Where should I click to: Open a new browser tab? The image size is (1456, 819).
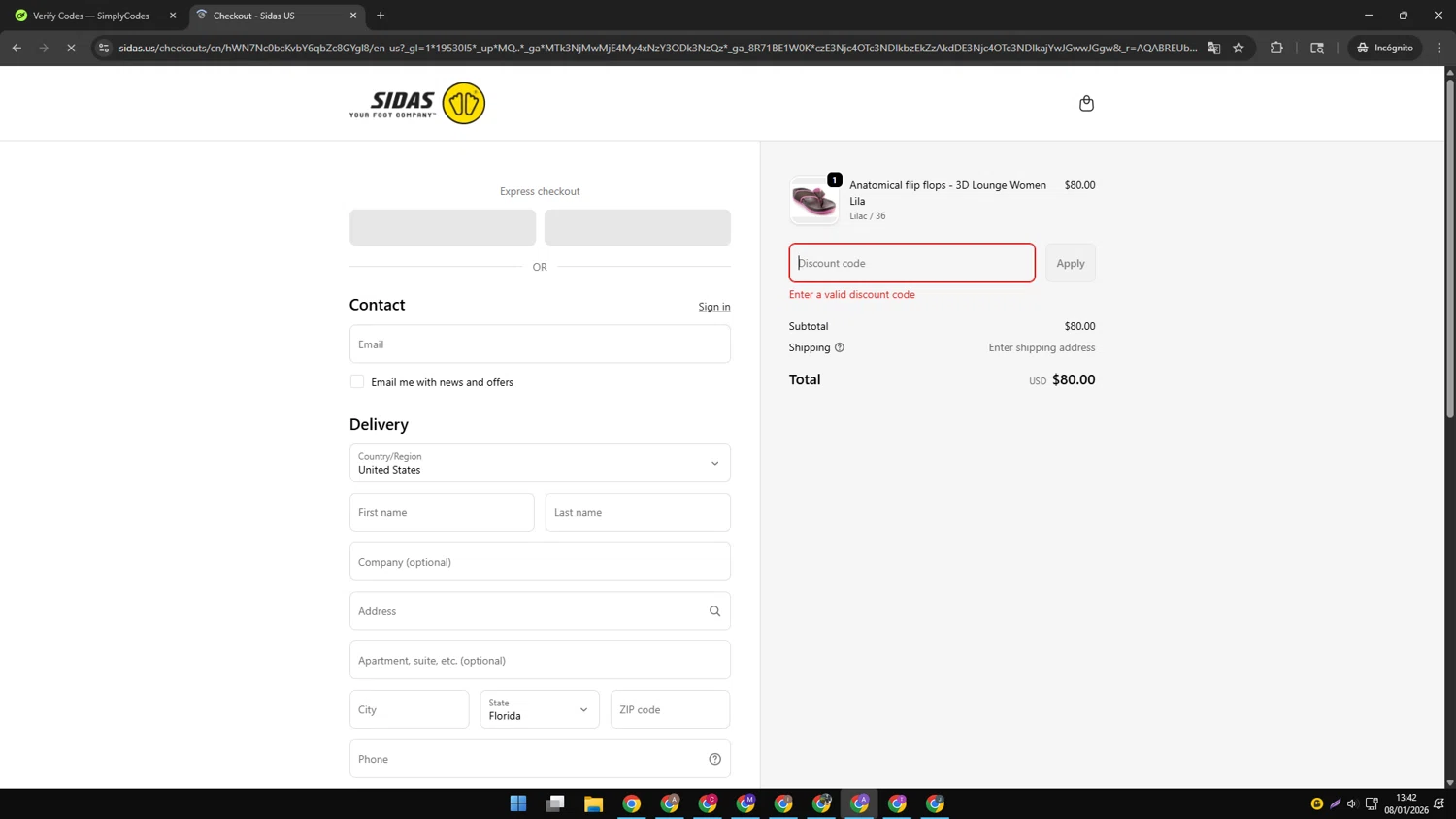381,16
